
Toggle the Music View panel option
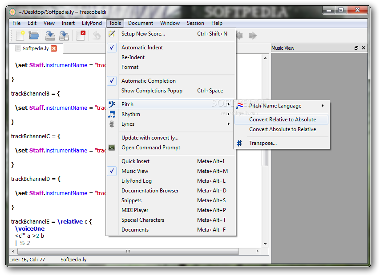pos(171,171)
